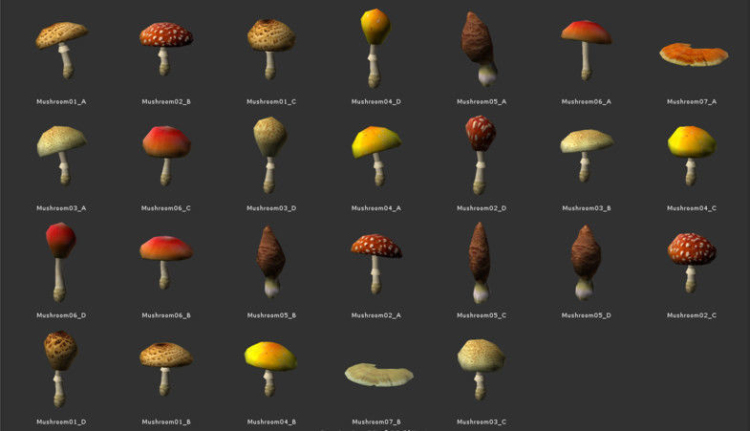Screen dimensions: 750x431
Task: Select the Mushroom04_B thumbnail
Action: (x=270, y=369)
